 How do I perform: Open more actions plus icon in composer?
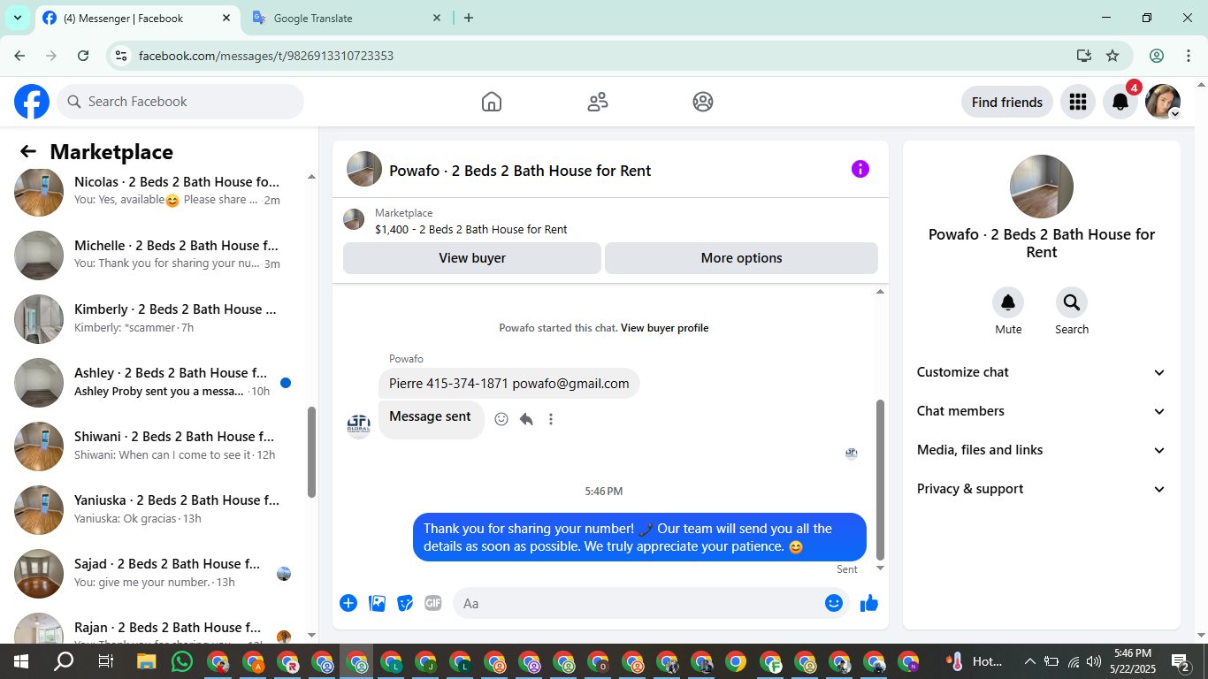coord(348,603)
